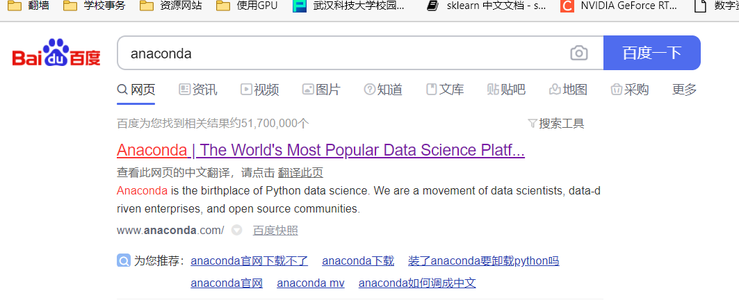Viewport: 739px width, 307px height.
Task: Click the 百度一下 search button
Action: pos(652,53)
